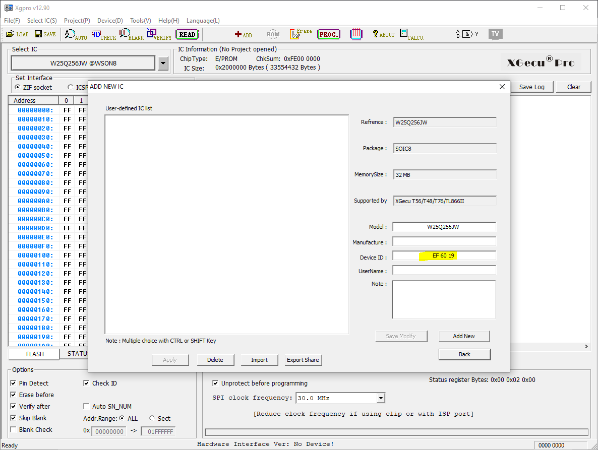Select the Sect address range radio
Screen dimensions: 598x450
tap(152, 418)
